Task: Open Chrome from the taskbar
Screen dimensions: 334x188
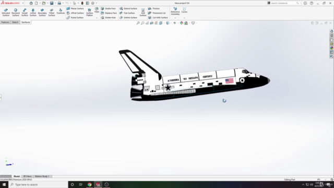Action: pos(89,184)
